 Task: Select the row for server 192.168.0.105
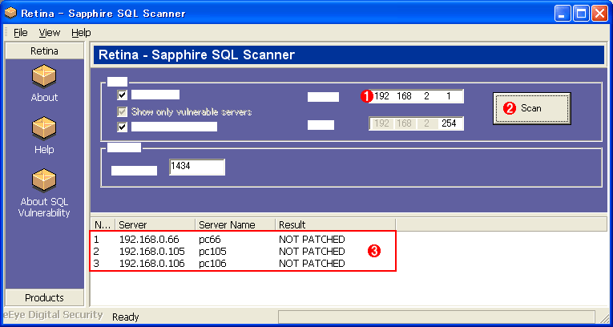coord(243,251)
